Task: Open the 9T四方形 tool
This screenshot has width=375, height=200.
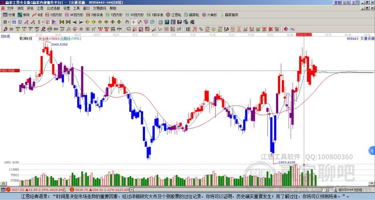Action: pos(135,15)
